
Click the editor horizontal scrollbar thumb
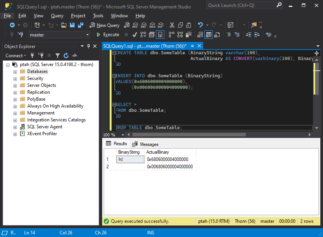(189, 134)
